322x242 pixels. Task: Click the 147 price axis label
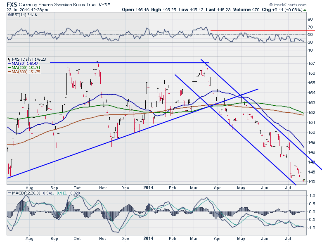(x=312, y=162)
